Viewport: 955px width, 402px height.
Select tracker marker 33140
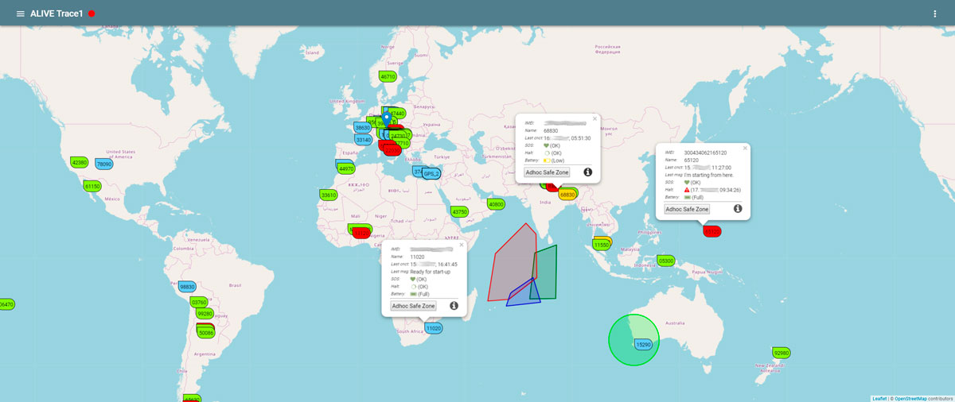363,140
